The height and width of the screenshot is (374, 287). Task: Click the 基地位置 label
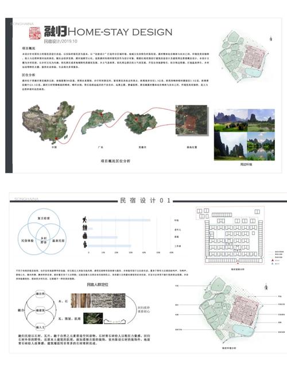tap(192, 147)
